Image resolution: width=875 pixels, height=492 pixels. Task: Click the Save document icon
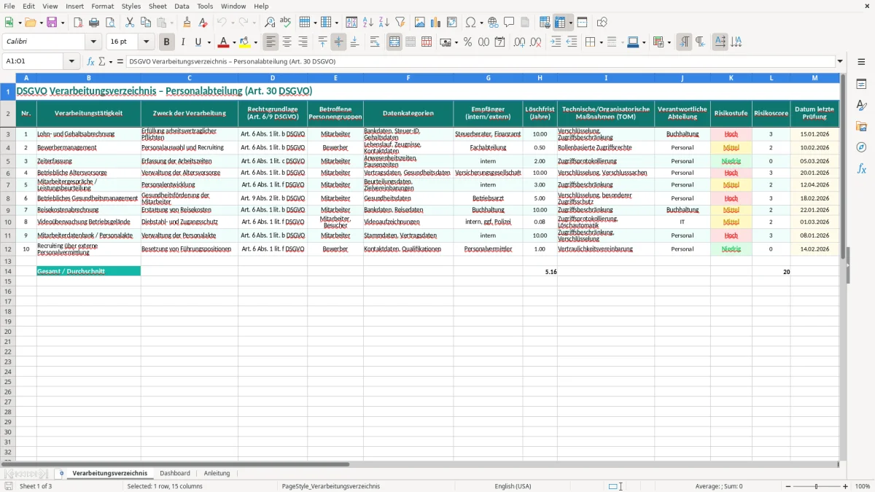pyautogui.click(x=52, y=23)
